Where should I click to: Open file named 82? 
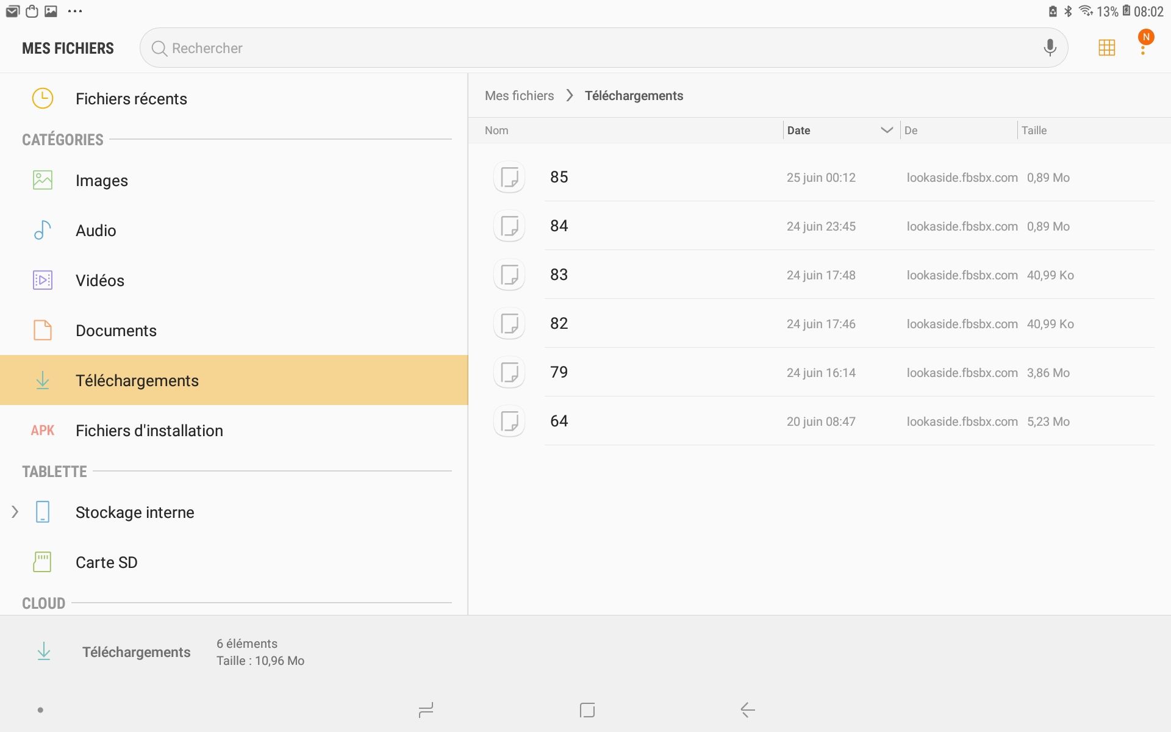[x=559, y=323]
